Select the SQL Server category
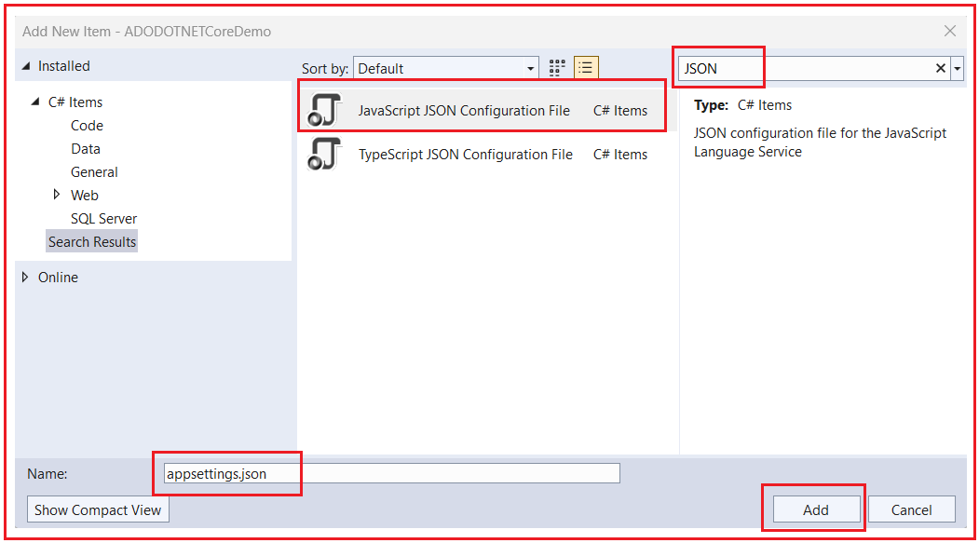The image size is (979, 543). coord(103,219)
